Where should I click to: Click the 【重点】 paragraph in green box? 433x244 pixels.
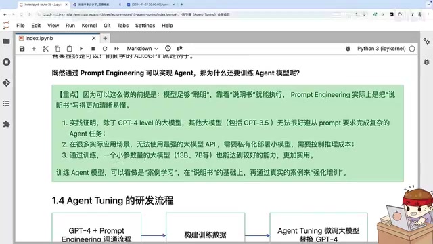tap(226, 100)
